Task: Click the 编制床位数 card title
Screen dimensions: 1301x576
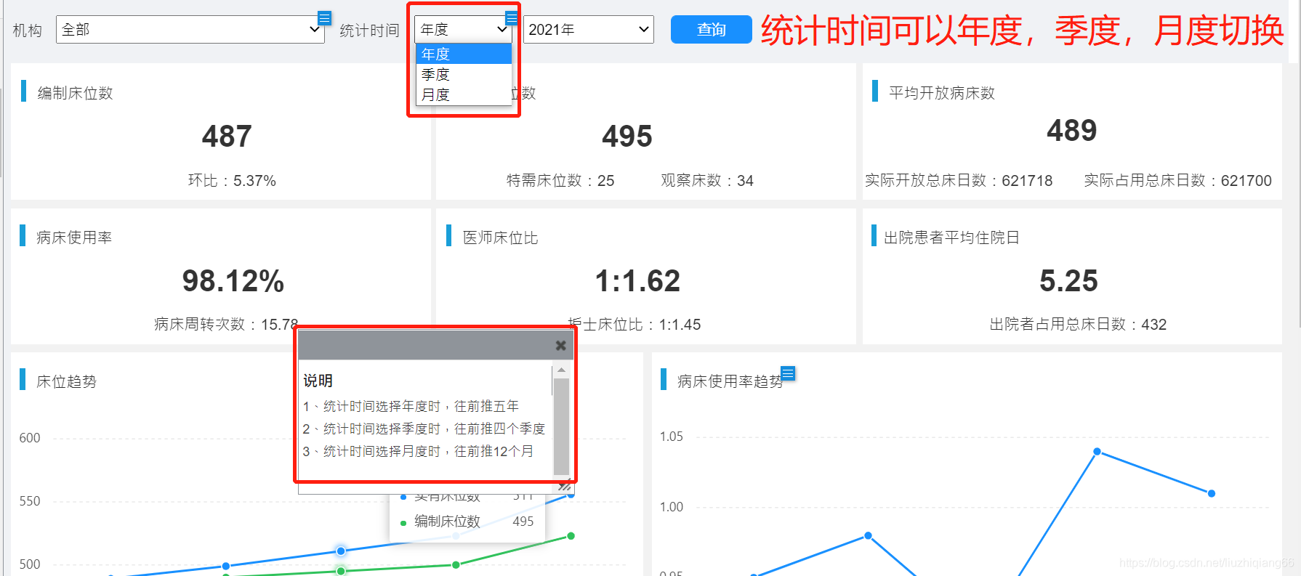Action: click(x=76, y=93)
